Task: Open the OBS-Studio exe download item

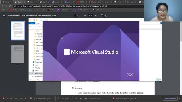Action: (x=68, y=99)
